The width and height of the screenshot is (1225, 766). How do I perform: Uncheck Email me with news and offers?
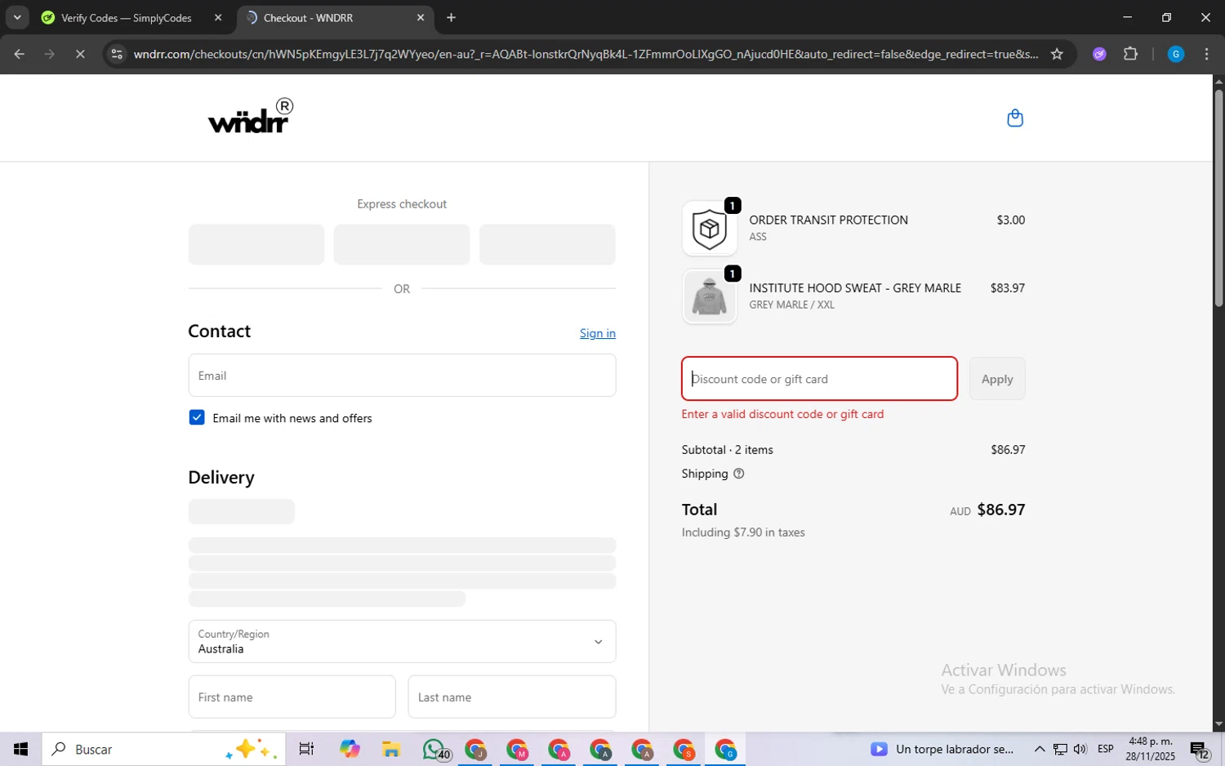pos(197,418)
